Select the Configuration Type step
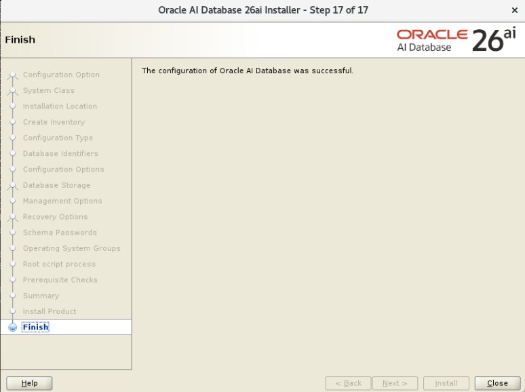The image size is (525, 392). click(x=58, y=138)
